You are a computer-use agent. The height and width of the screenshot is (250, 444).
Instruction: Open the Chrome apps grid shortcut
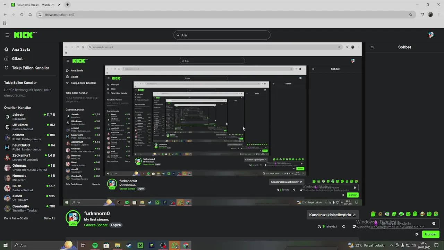5,23
